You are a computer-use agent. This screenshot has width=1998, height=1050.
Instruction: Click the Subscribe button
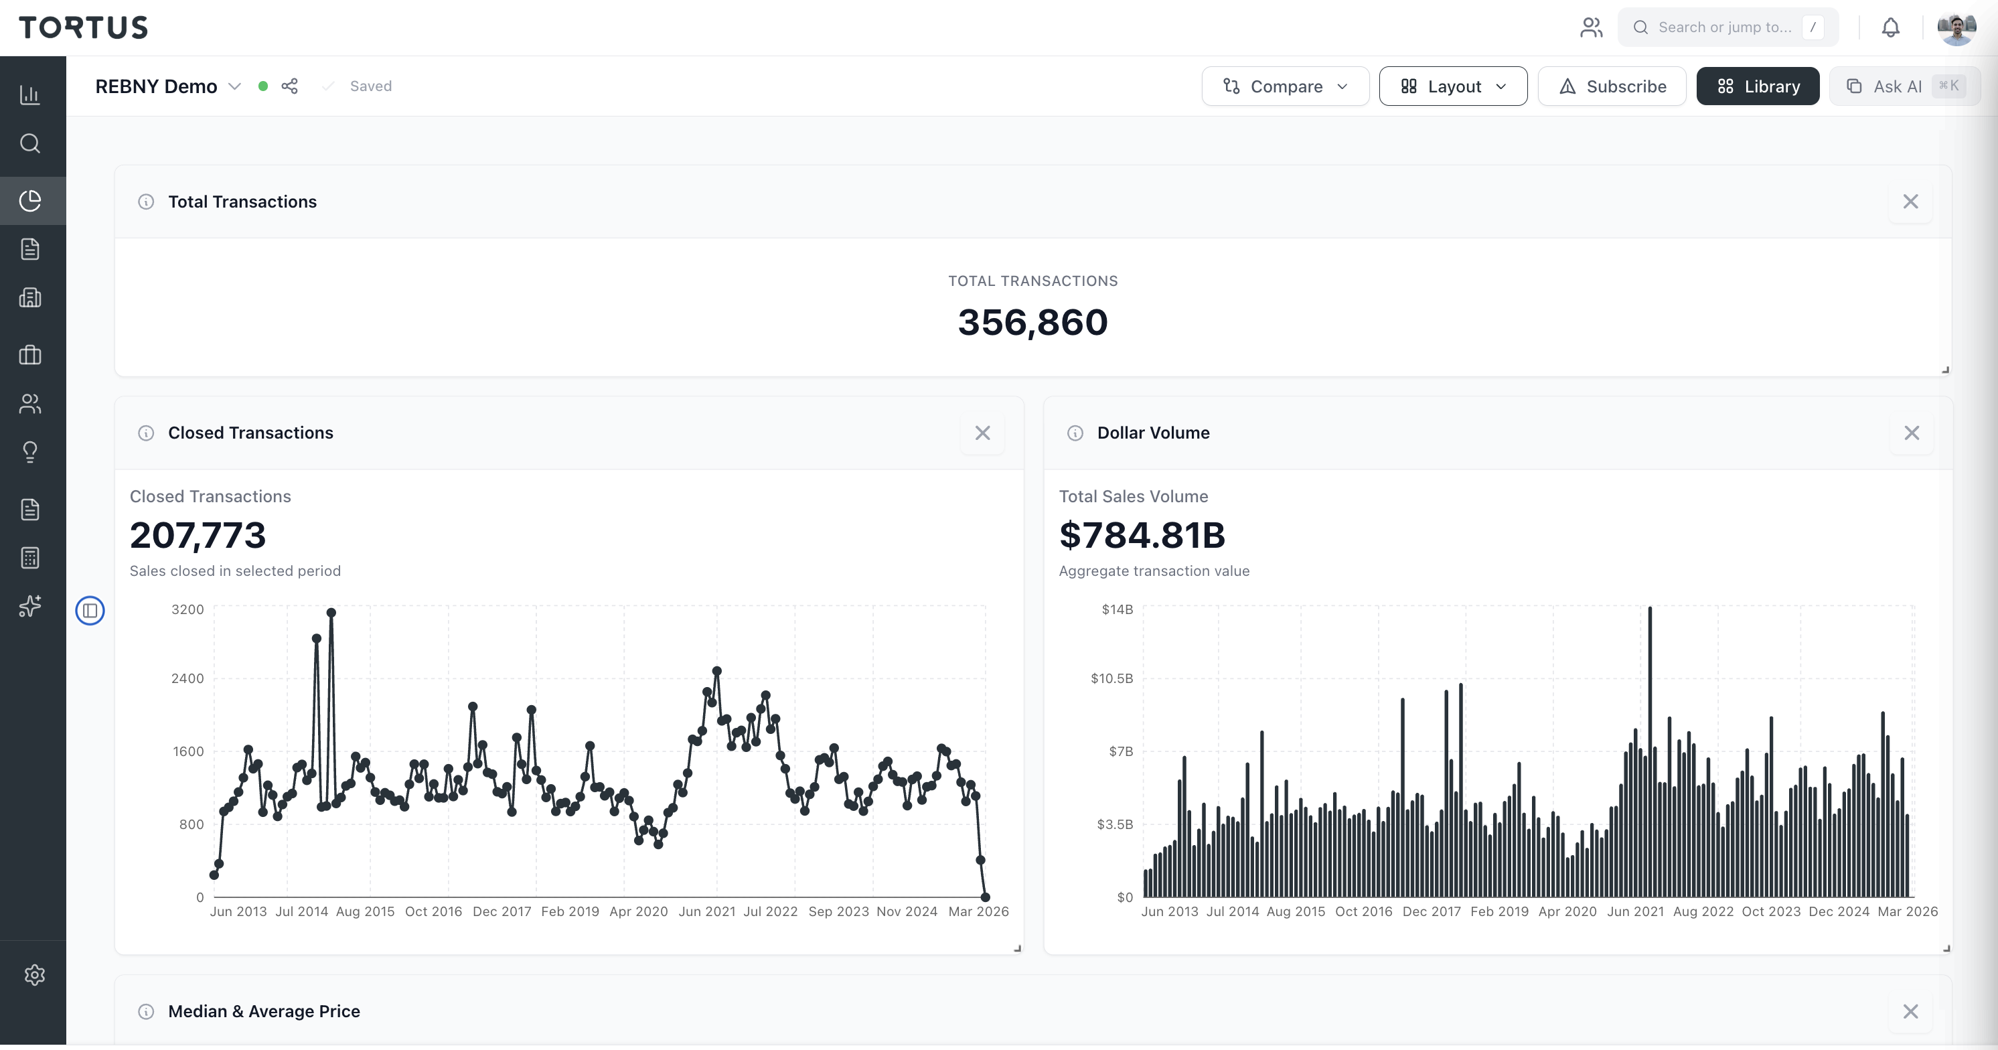tap(1612, 86)
